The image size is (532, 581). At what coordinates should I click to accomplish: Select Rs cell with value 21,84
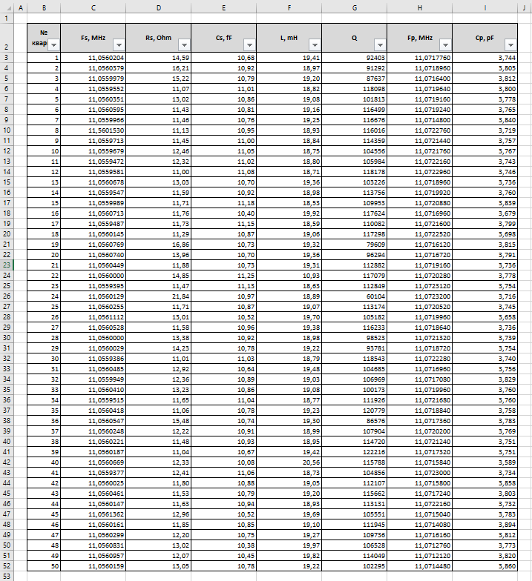(159, 296)
